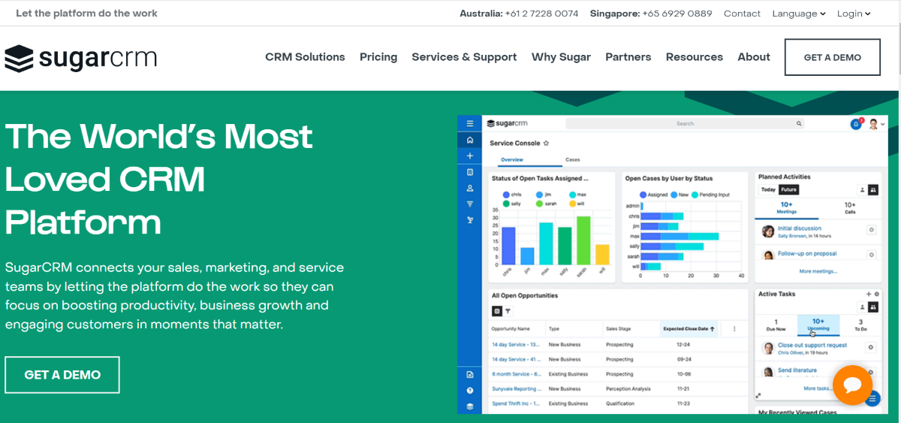Image resolution: width=901 pixels, height=423 pixels.
Task: Open the orange live chat bubble
Action: click(852, 385)
